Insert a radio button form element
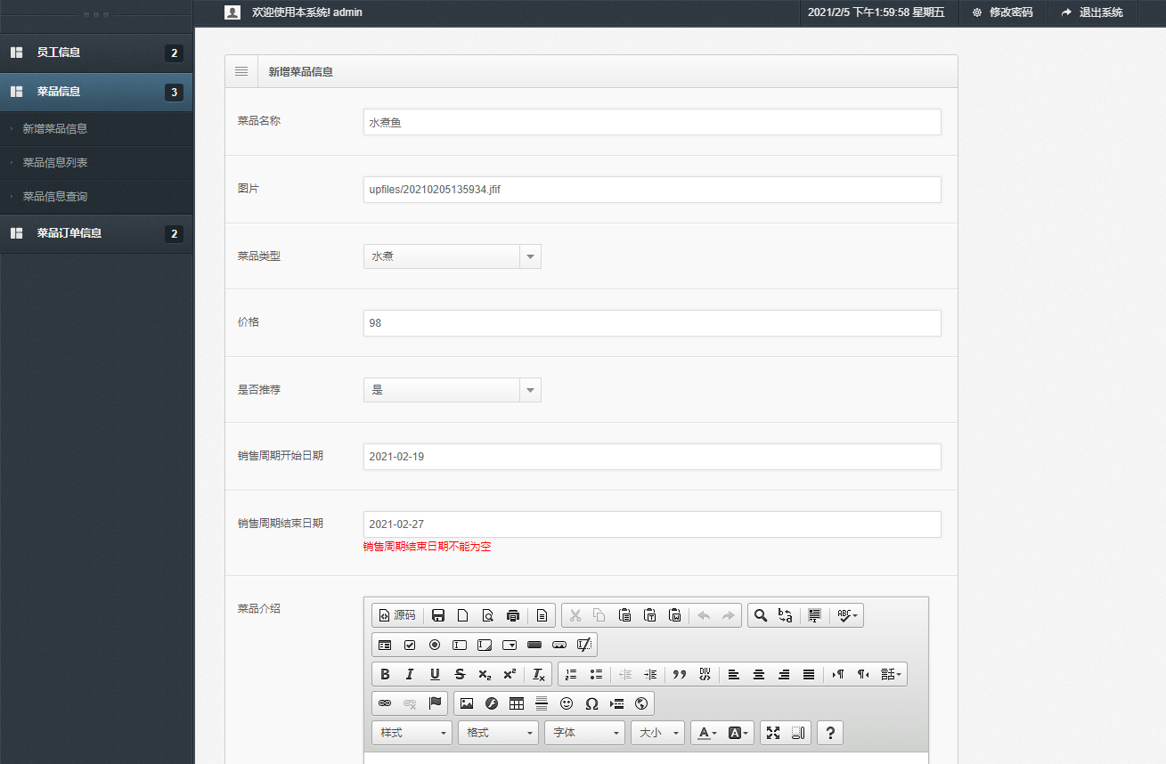 [x=435, y=644]
